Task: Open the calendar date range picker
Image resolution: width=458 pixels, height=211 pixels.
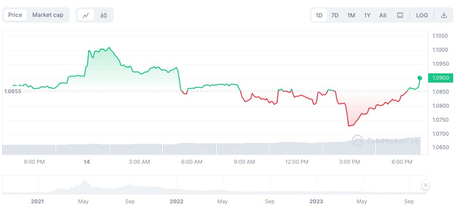Action: (400, 15)
